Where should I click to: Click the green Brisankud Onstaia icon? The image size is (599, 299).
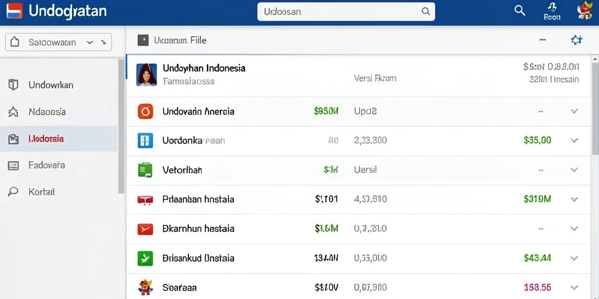pos(145,258)
